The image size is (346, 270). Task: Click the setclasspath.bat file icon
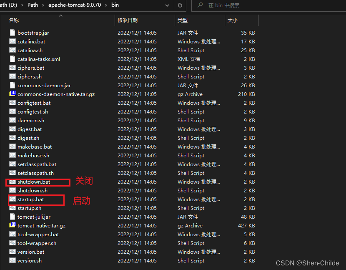pos(13,164)
